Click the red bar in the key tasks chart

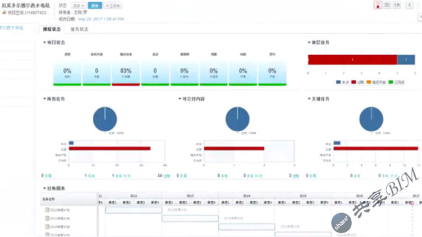pos(376,149)
